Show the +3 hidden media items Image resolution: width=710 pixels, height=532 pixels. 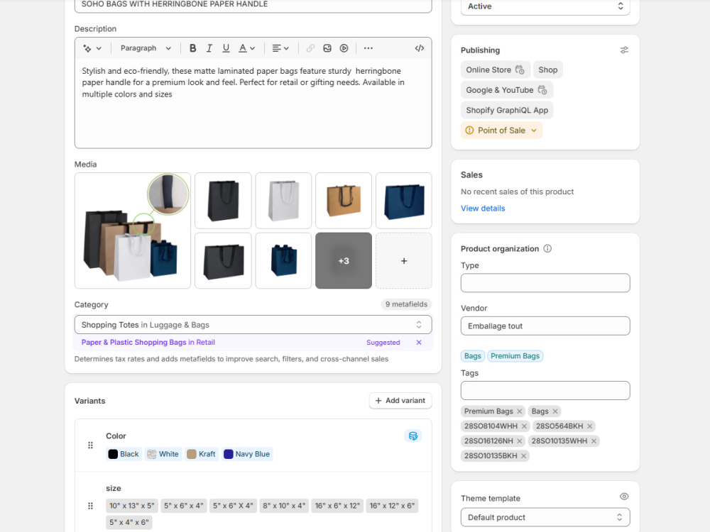click(344, 260)
